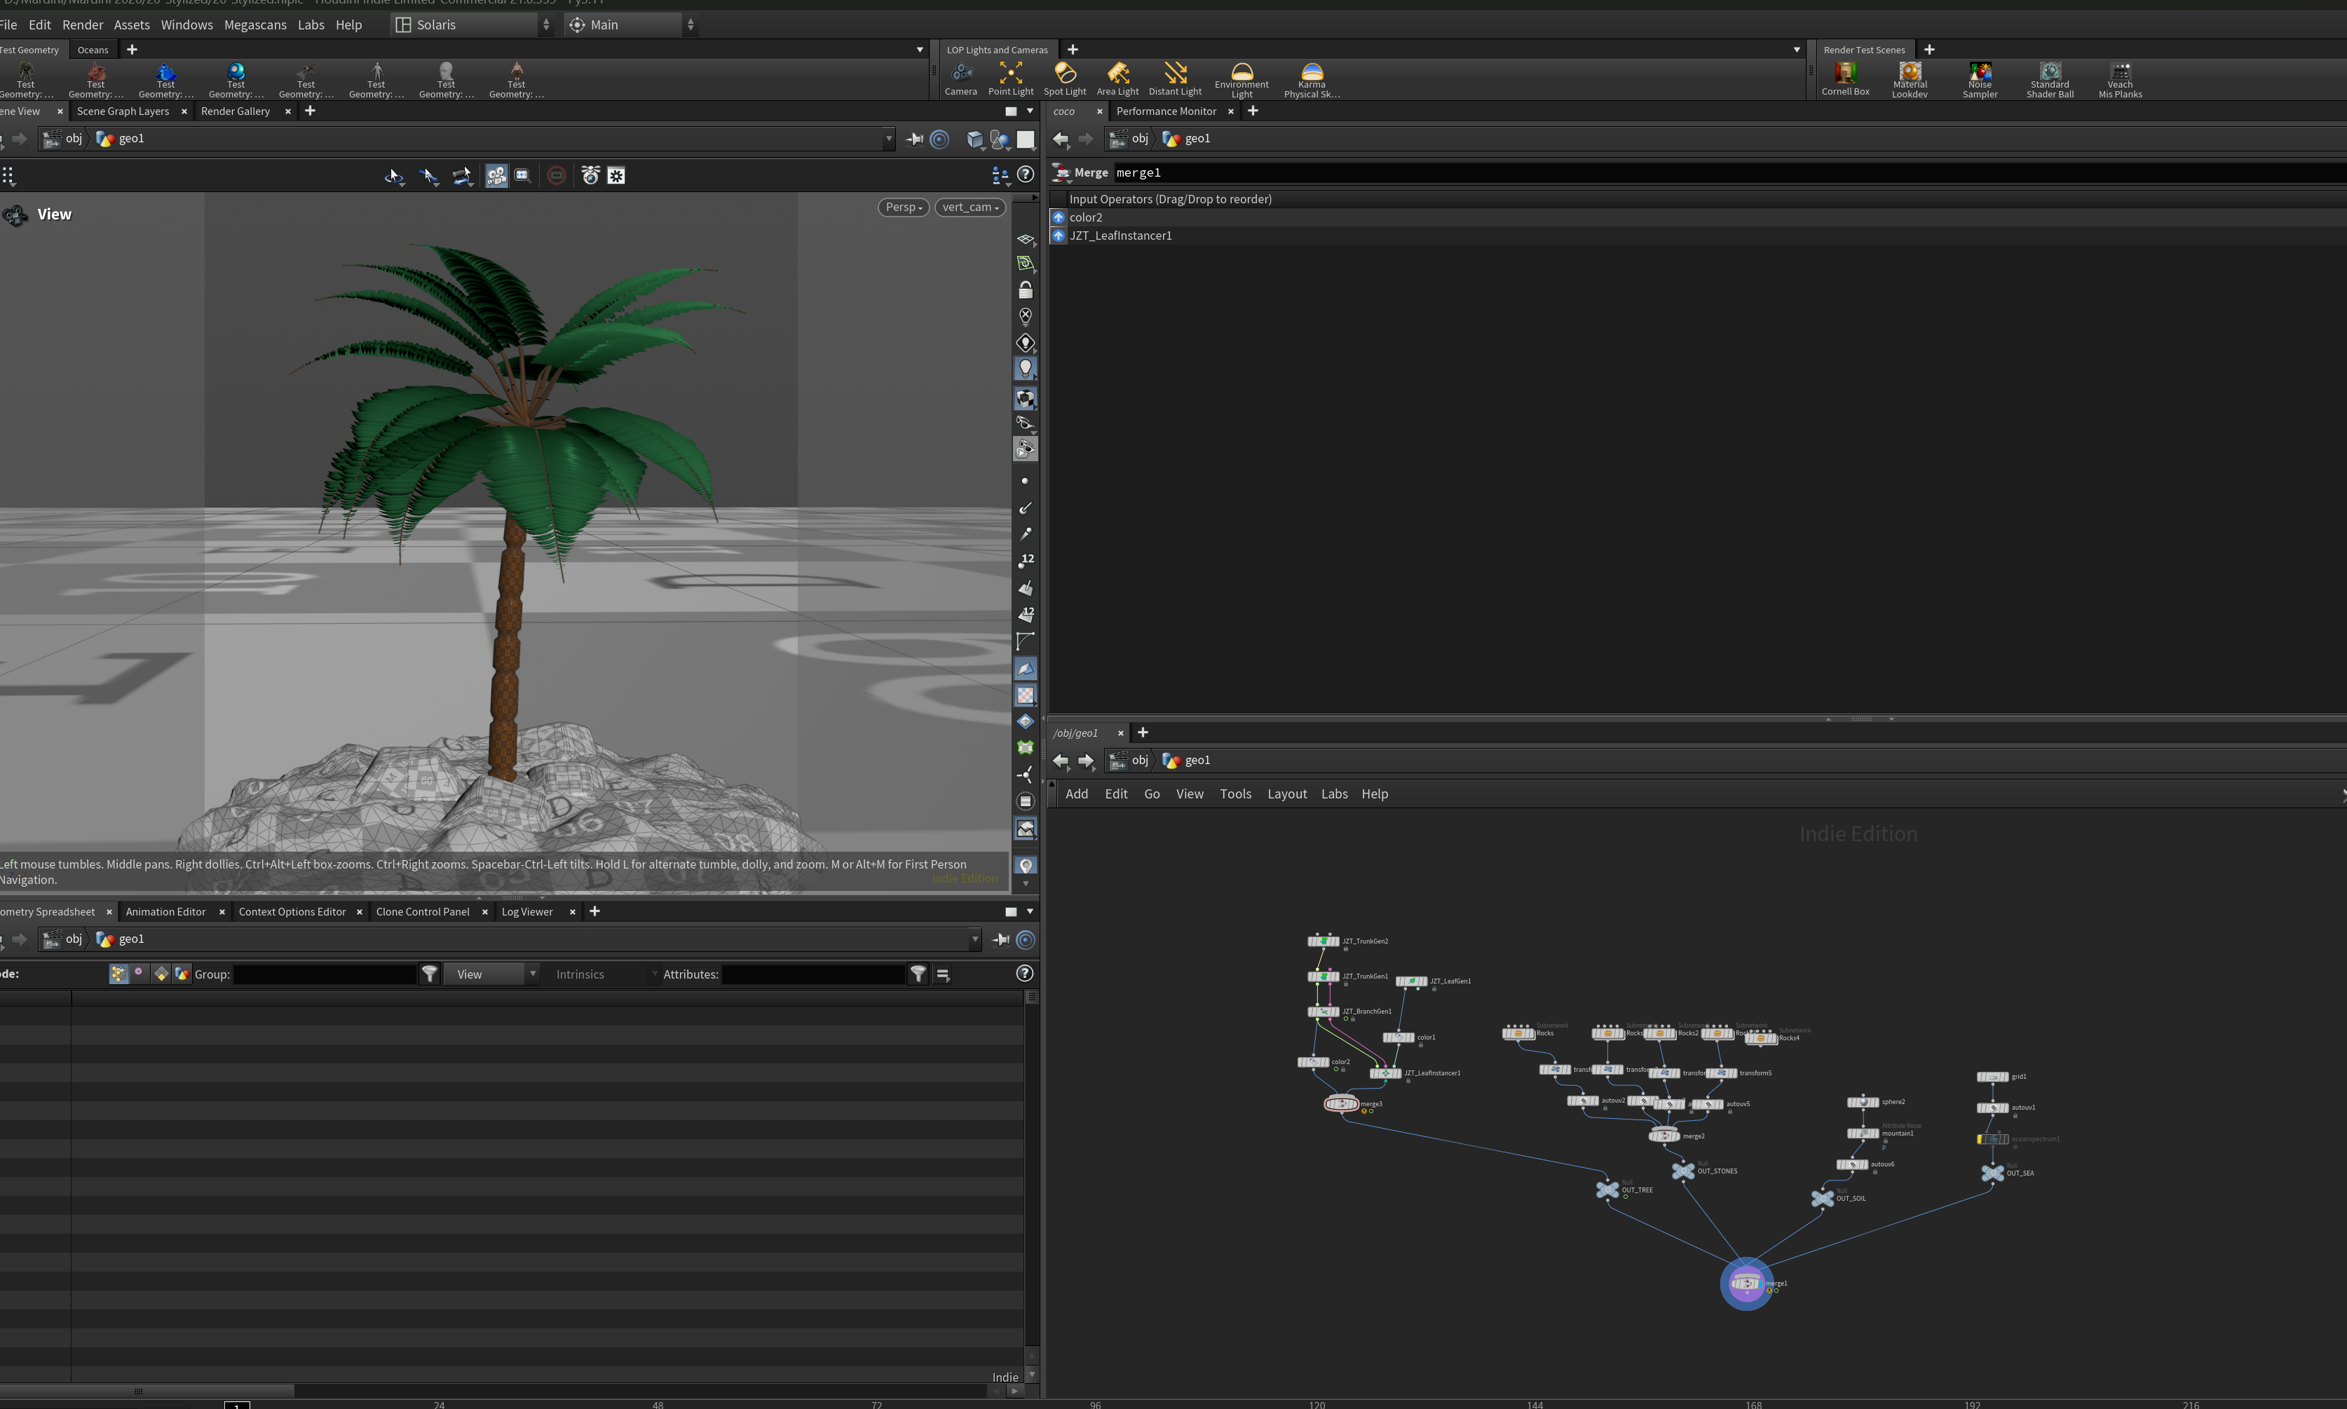
Task: Add a Karma Physical Sky light
Action: (x=1311, y=80)
